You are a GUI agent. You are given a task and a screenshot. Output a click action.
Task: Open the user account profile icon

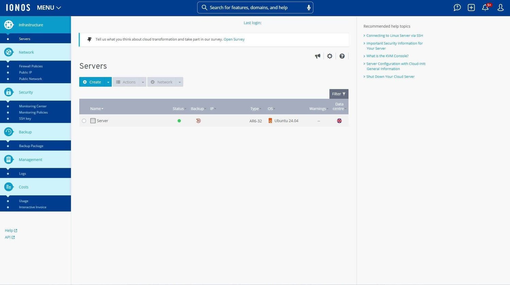tap(500, 7)
